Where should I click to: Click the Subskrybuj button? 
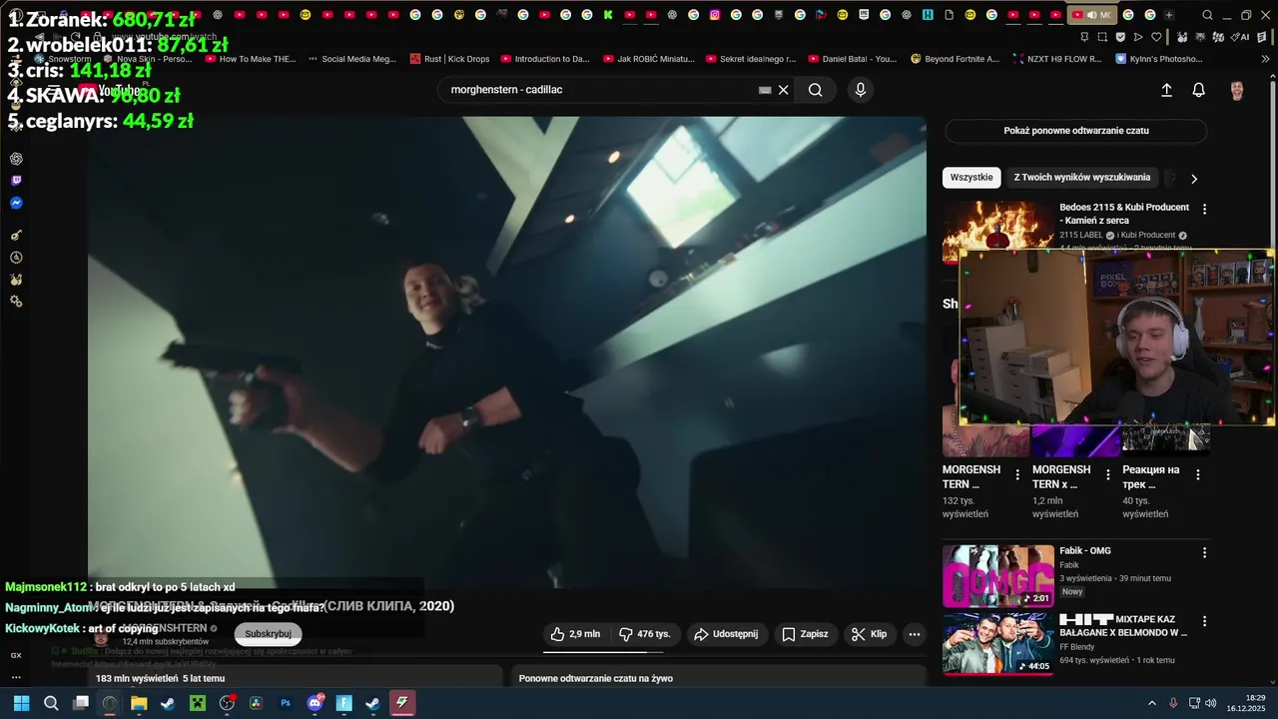point(268,633)
